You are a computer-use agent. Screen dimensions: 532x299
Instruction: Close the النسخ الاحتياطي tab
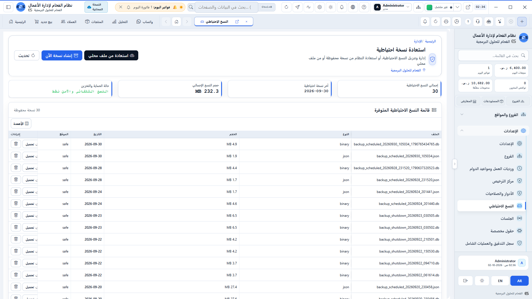point(246,22)
